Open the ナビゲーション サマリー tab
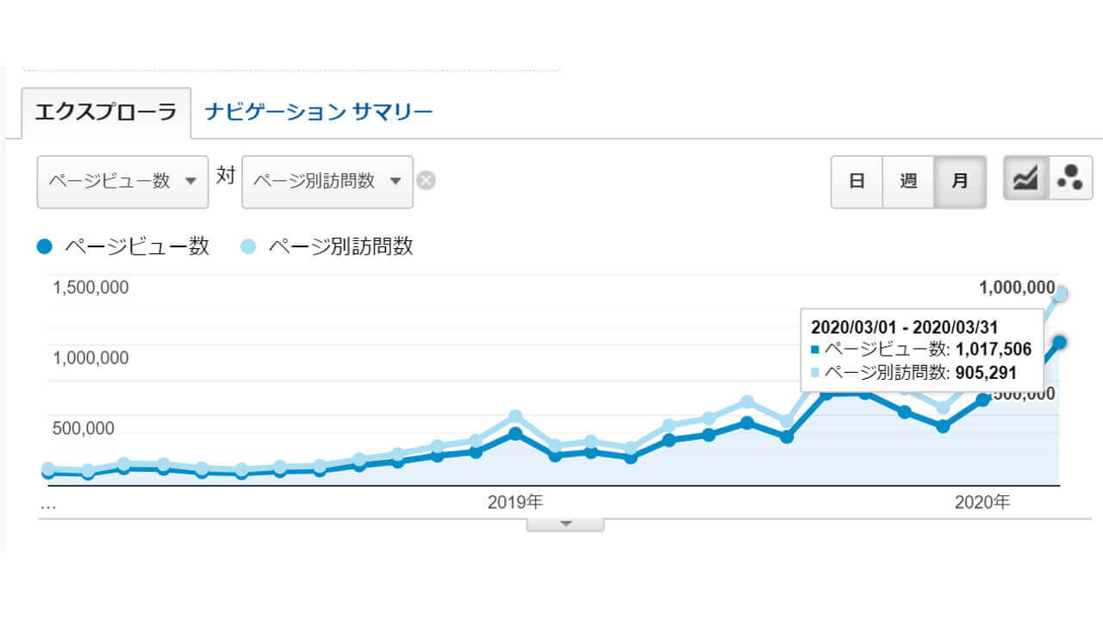 pyautogui.click(x=318, y=112)
